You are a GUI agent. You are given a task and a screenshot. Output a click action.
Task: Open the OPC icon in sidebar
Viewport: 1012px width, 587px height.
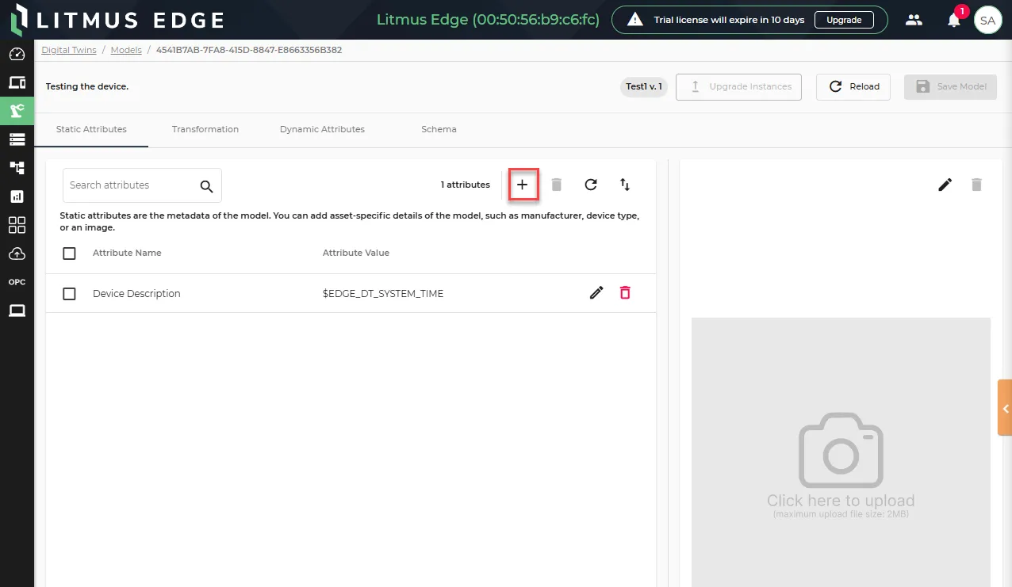[17, 282]
